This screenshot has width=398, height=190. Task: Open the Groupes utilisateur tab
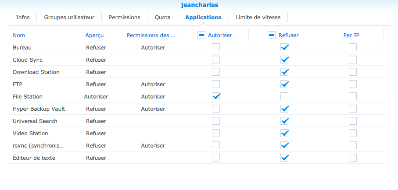click(69, 18)
